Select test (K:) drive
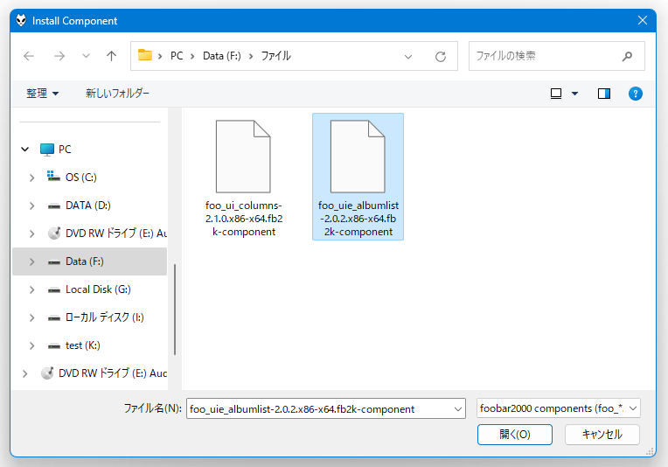 coord(83,345)
